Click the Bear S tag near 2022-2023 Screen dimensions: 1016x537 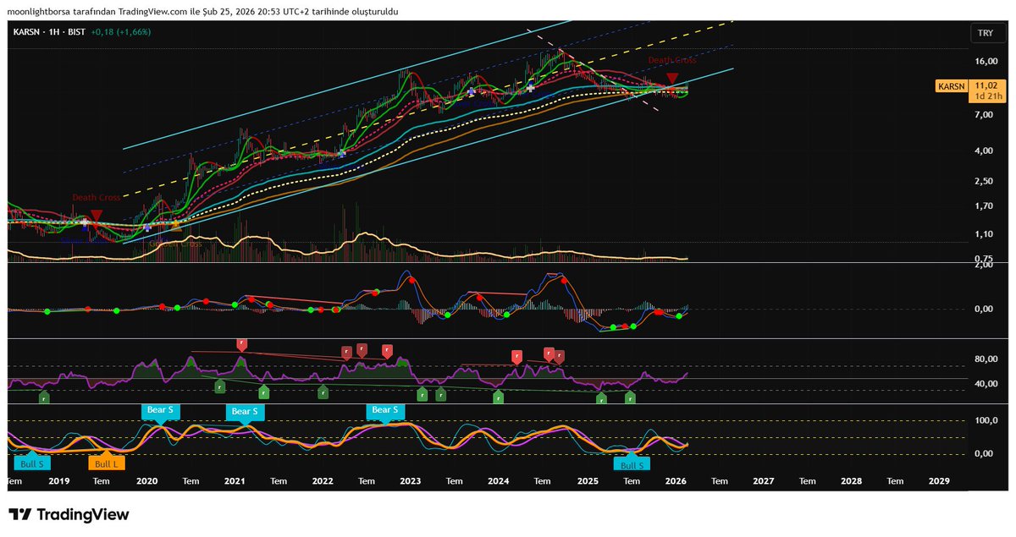click(x=384, y=411)
